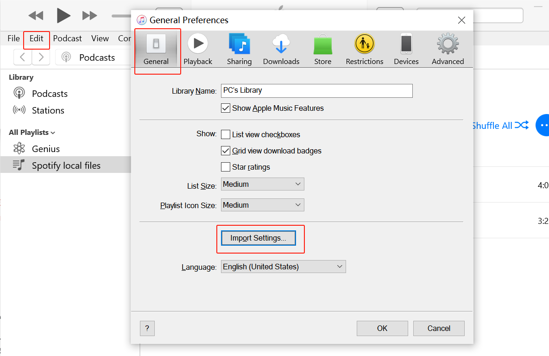Image resolution: width=549 pixels, height=356 pixels.
Task: Open the Language dropdown menu
Action: pos(283,267)
